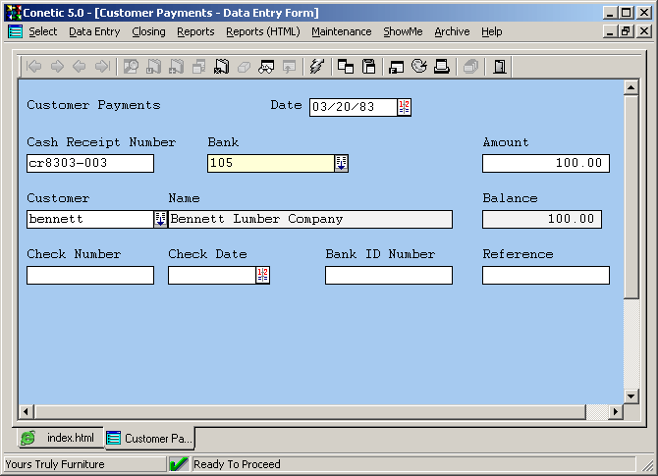
Task: Click the exit door toolbar icon
Action: [x=499, y=67]
